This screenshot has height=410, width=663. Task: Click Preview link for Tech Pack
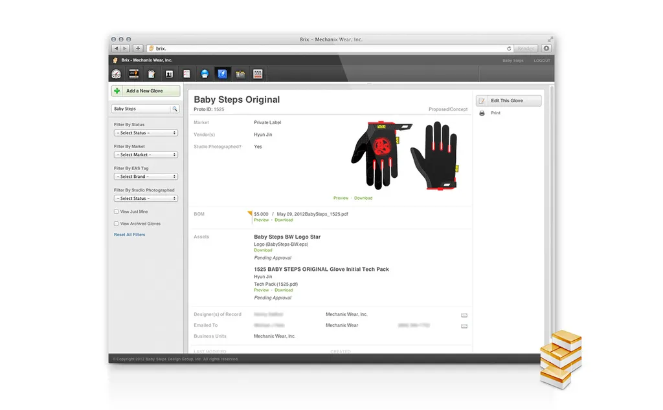pyautogui.click(x=262, y=290)
